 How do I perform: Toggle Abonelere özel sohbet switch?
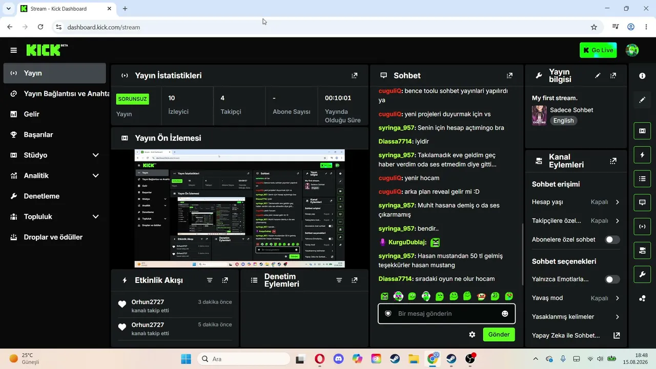point(612,240)
